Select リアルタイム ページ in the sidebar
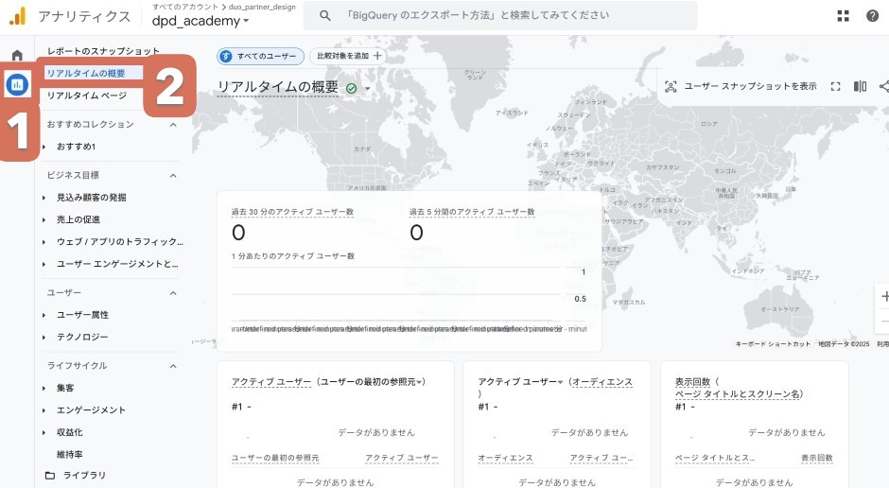The height and width of the screenshot is (488, 889). click(x=87, y=96)
